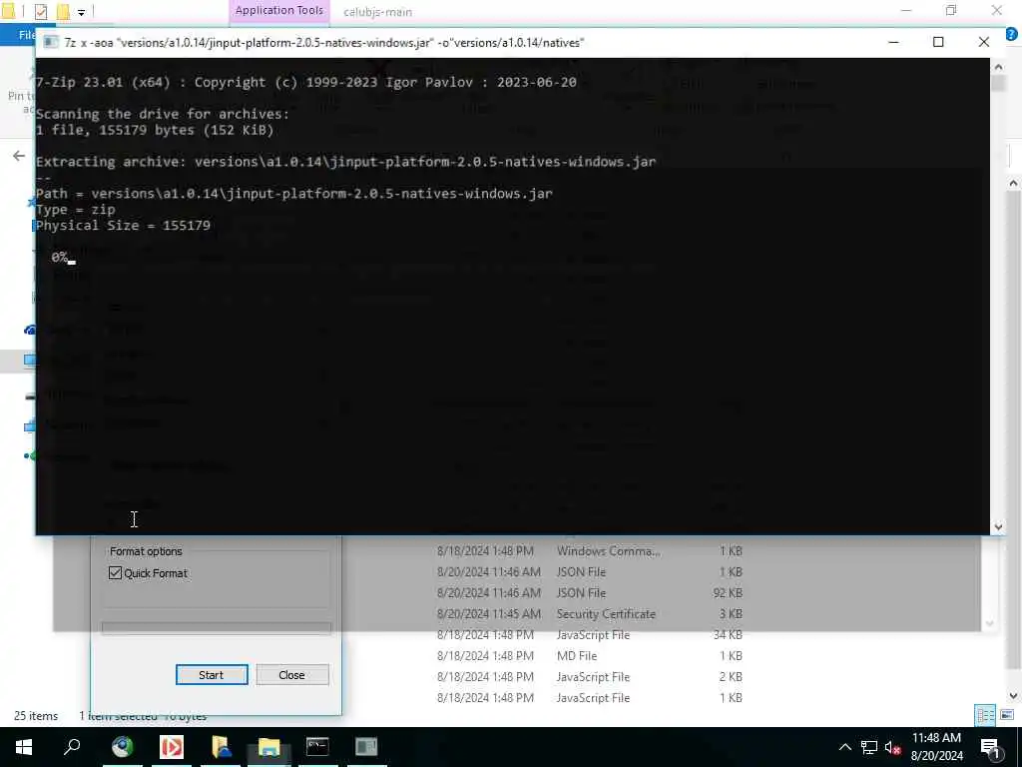
Task: Select the JavaScript File row sized 34 KB
Action: [589, 634]
